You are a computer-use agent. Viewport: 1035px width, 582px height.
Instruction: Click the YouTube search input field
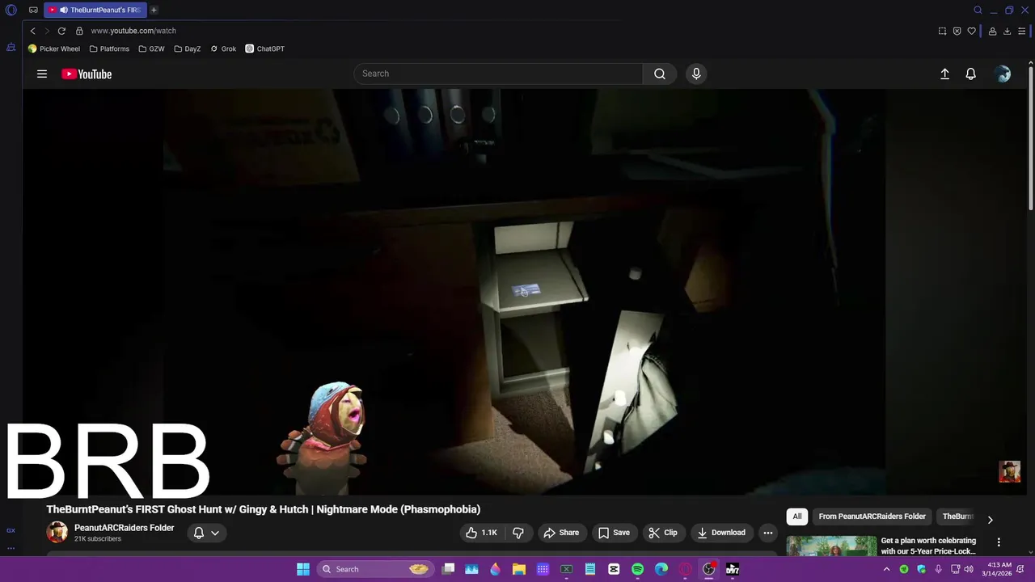coord(498,74)
